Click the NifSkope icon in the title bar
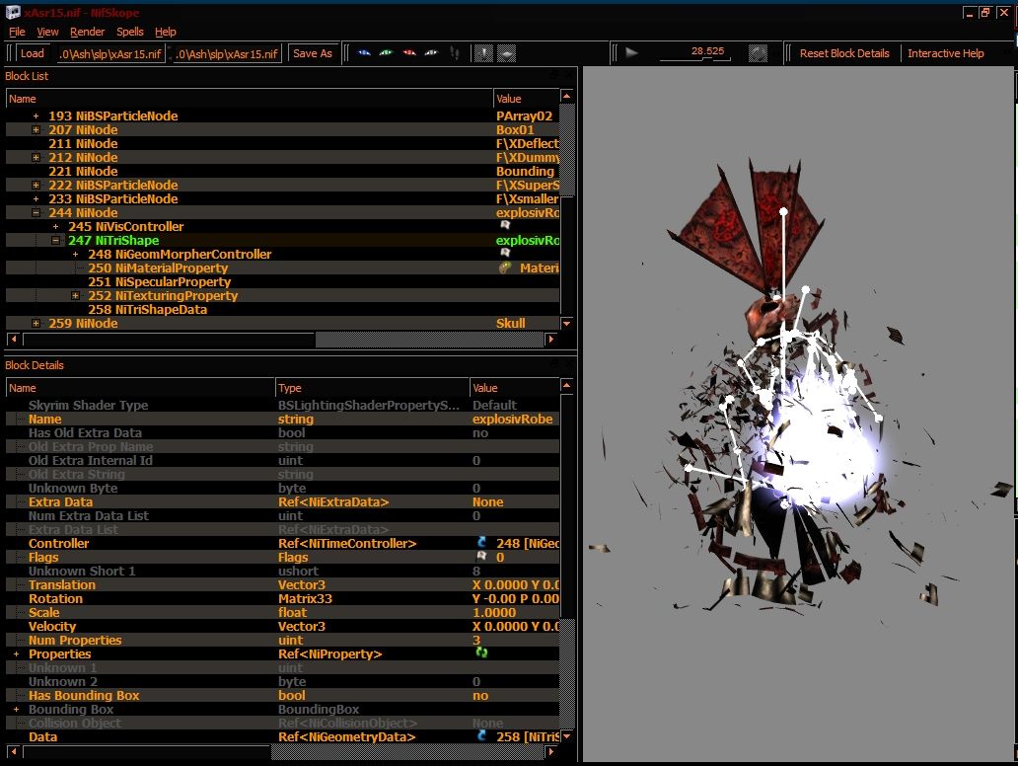Image resolution: width=1018 pixels, height=766 pixels. 13,13
